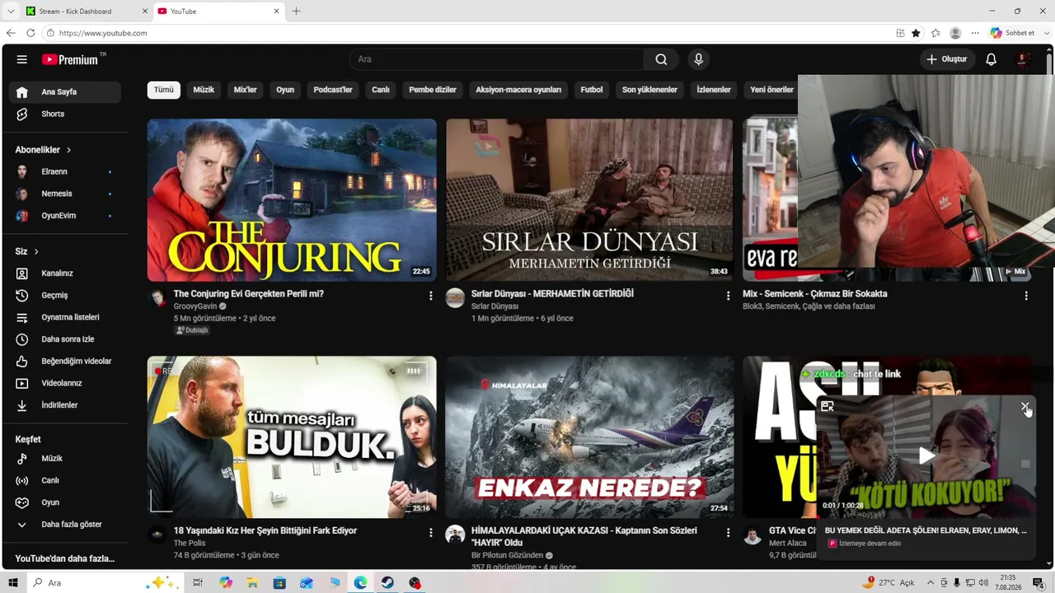Click the favorite star in address bar
1055x593 pixels.
coord(916,33)
